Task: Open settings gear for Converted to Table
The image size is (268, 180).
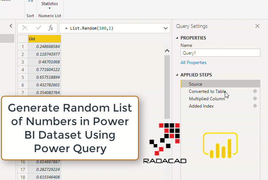Action: pyautogui.click(x=255, y=91)
